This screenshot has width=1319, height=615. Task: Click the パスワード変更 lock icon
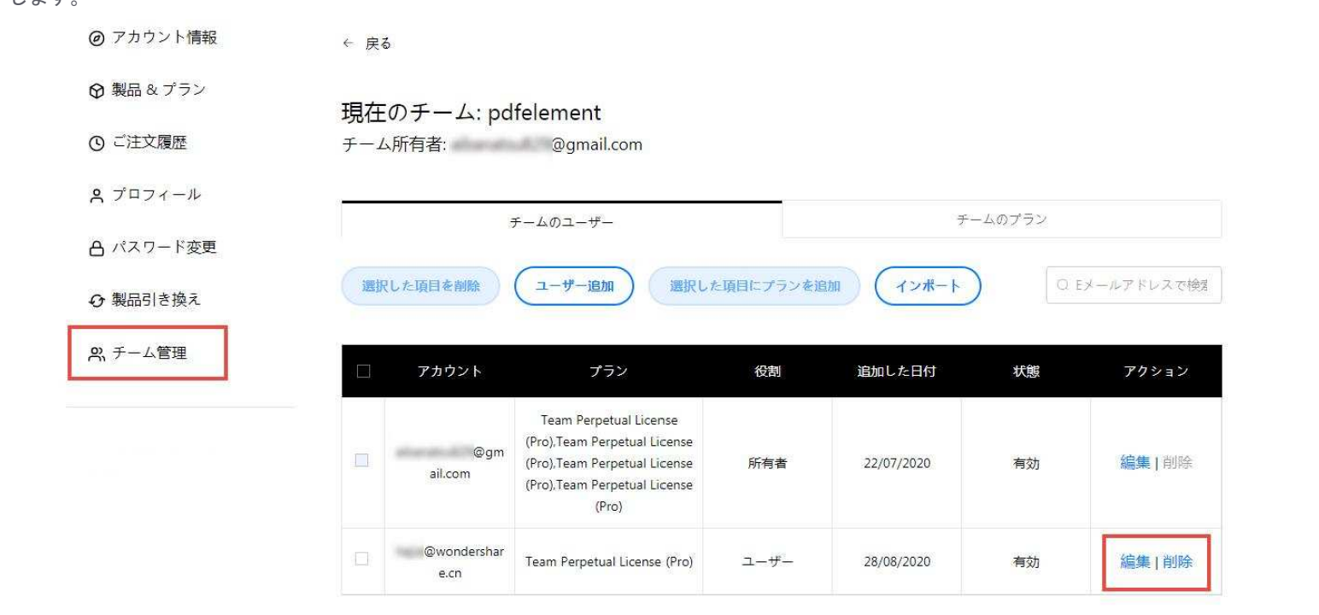tap(96, 249)
